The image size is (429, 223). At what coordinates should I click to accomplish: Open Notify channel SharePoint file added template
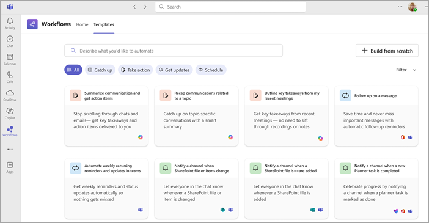286,189
